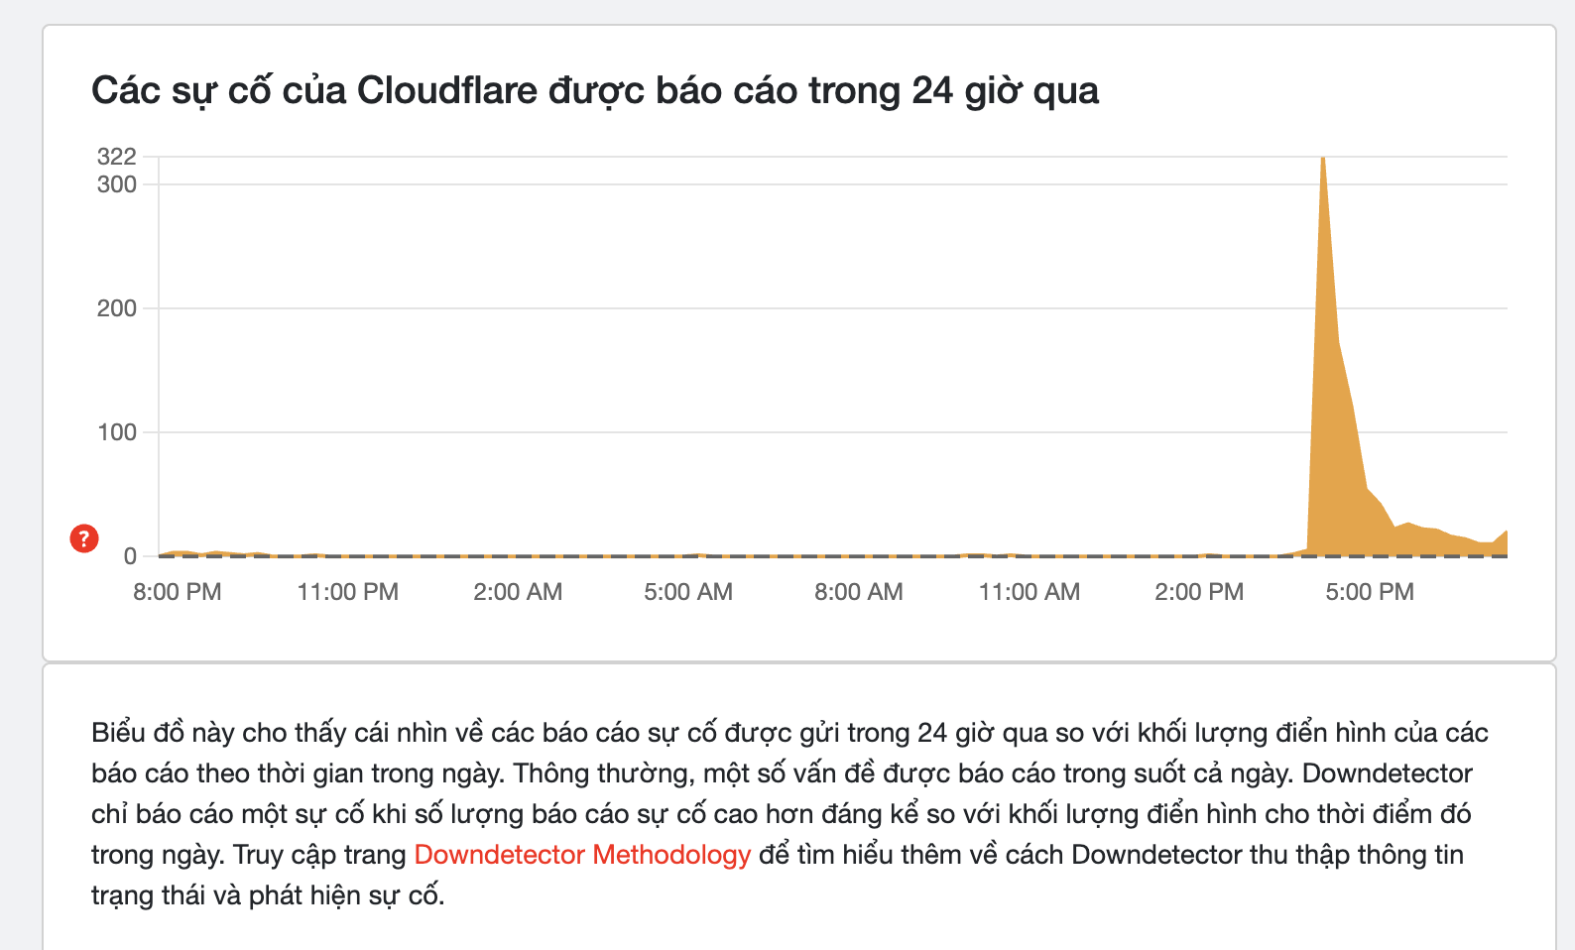Click the 100 y-axis label
The height and width of the screenshot is (950, 1575).
click(x=117, y=432)
